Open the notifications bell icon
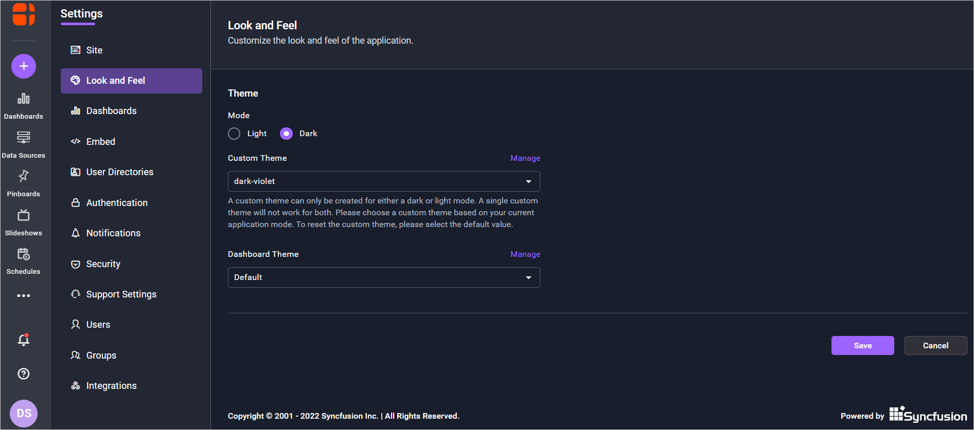974x430 pixels. [24, 340]
